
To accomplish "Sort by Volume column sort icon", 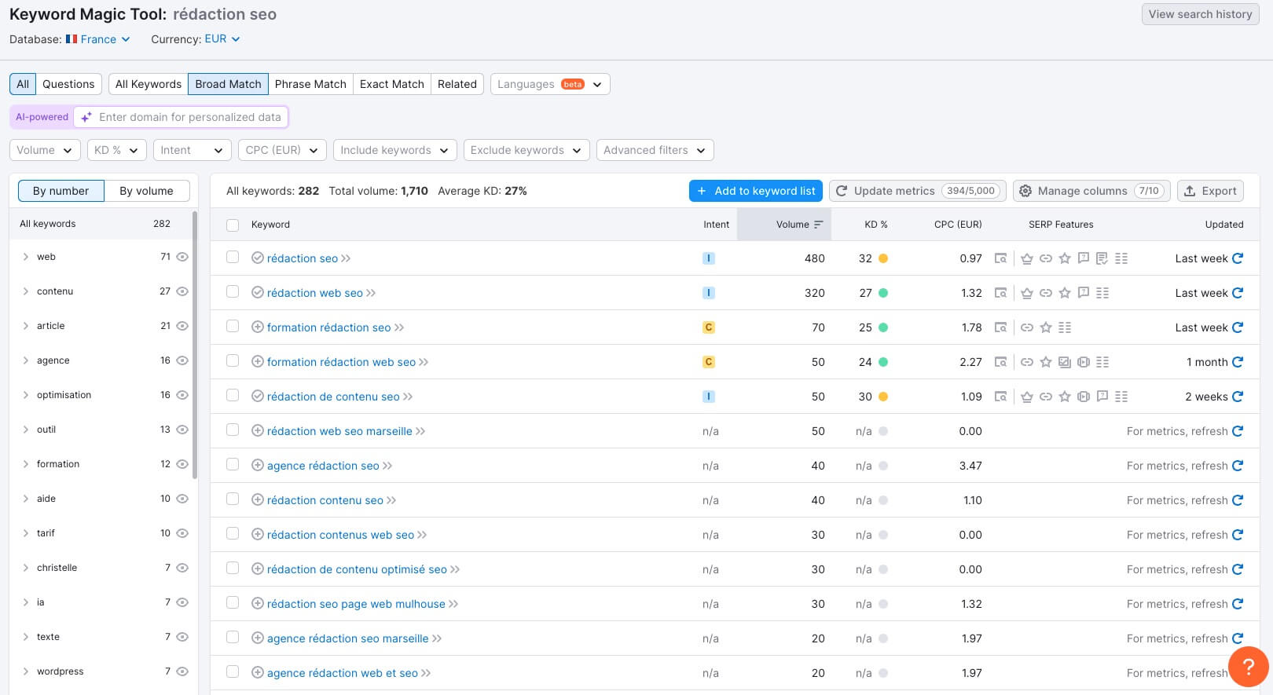I will coord(818,225).
